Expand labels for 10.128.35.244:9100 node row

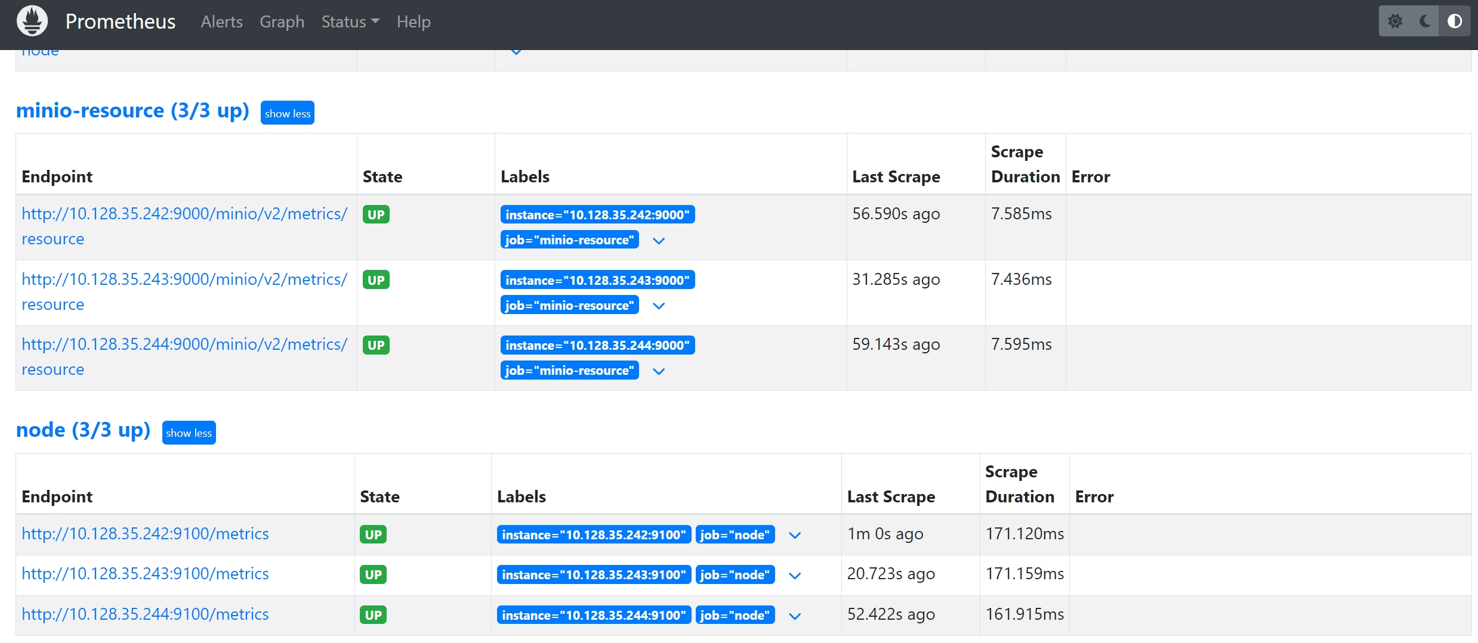click(795, 616)
